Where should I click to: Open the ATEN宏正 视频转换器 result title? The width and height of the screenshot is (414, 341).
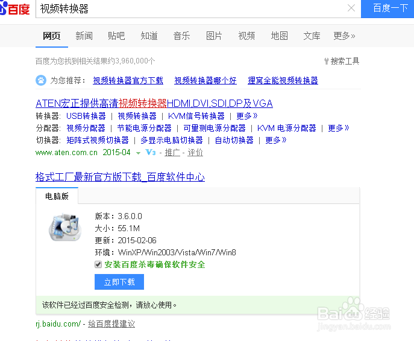pyautogui.click(x=154, y=103)
